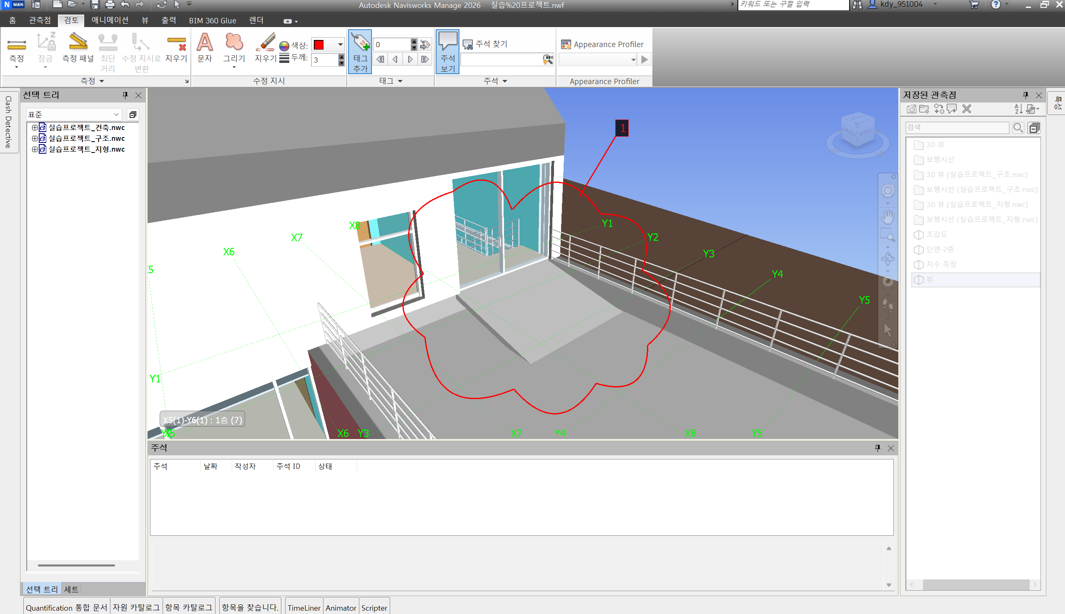Expand the 실습프로젝트_건축.nwc tree node

click(35, 127)
